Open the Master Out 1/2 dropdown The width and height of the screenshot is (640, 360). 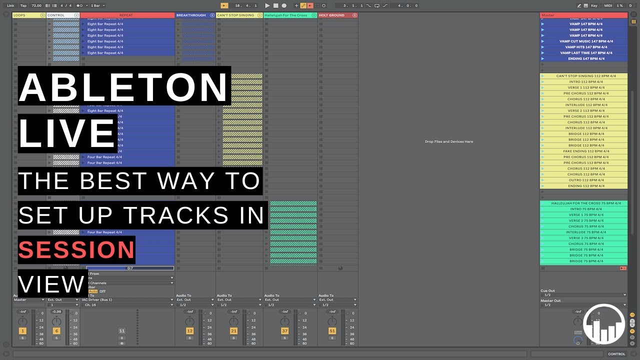(x=583, y=305)
